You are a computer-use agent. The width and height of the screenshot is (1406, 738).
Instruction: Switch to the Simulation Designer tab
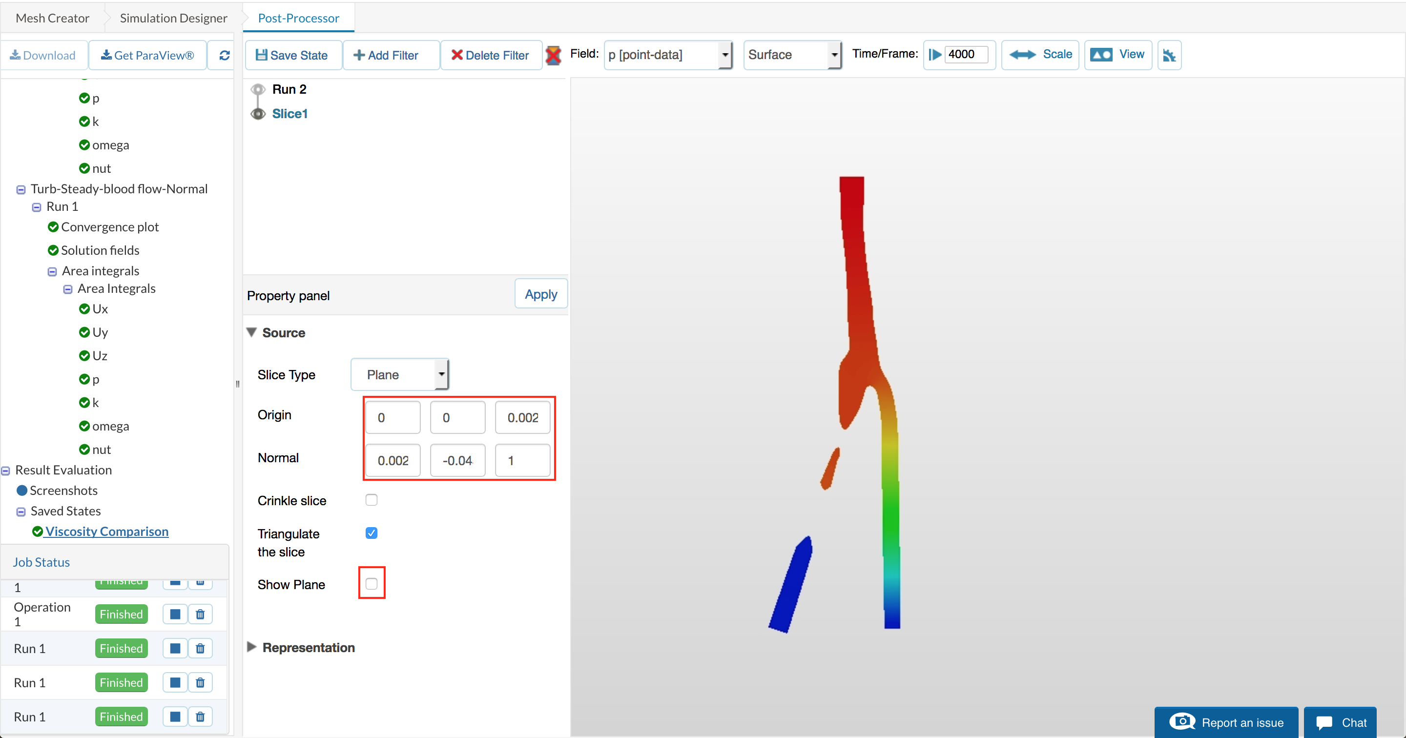click(x=173, y=18)
